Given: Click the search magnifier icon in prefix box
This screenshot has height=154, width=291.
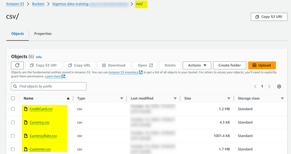Looking at the screenshot, I should click(15, 86).
